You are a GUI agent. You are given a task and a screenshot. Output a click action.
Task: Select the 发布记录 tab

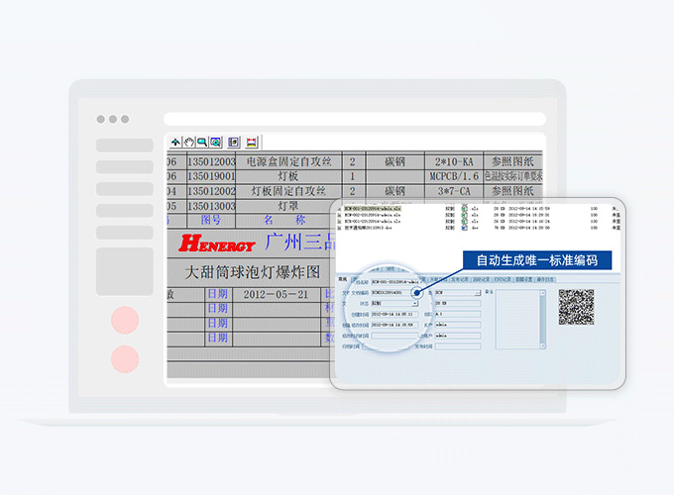[x=454, y=279]
